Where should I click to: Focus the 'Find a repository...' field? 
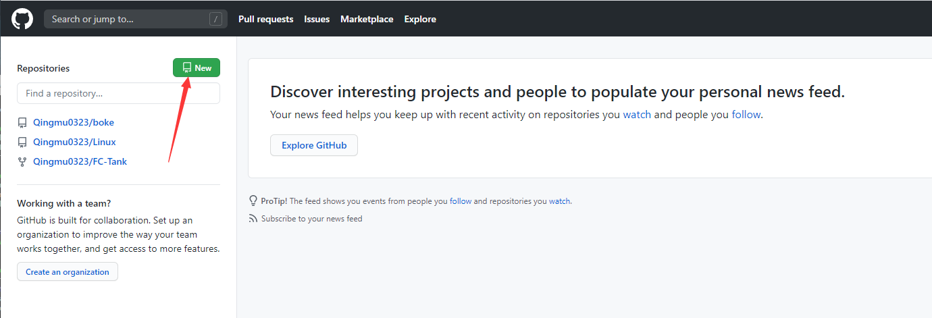[118, 93]
